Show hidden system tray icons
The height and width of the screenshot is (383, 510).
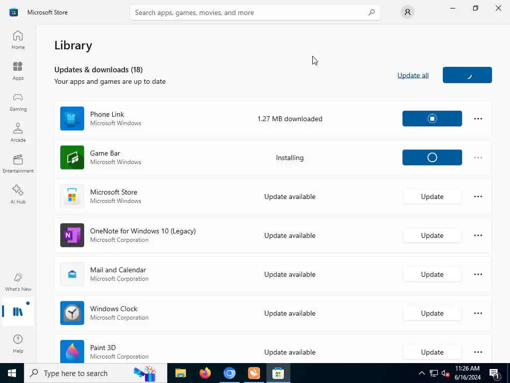click(421, 373)
